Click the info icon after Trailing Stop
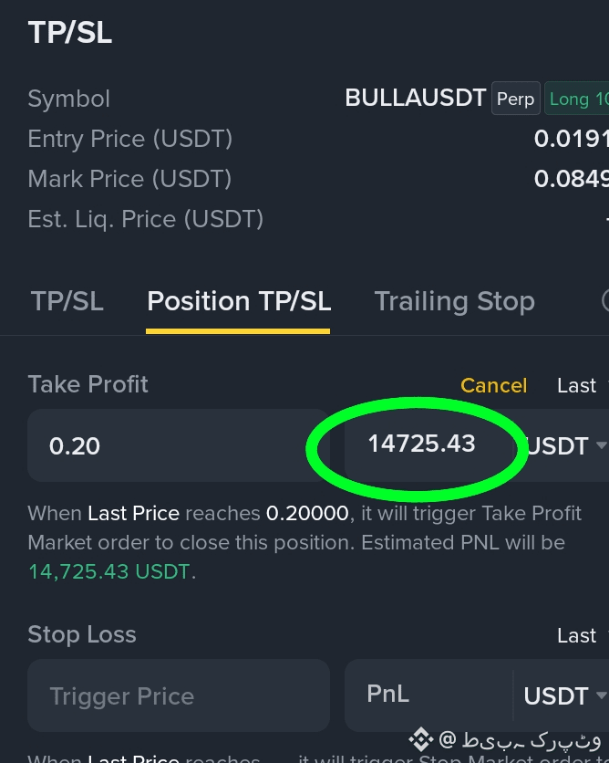Viewport: 609px width, 763px height. click(x=605, y=300)
